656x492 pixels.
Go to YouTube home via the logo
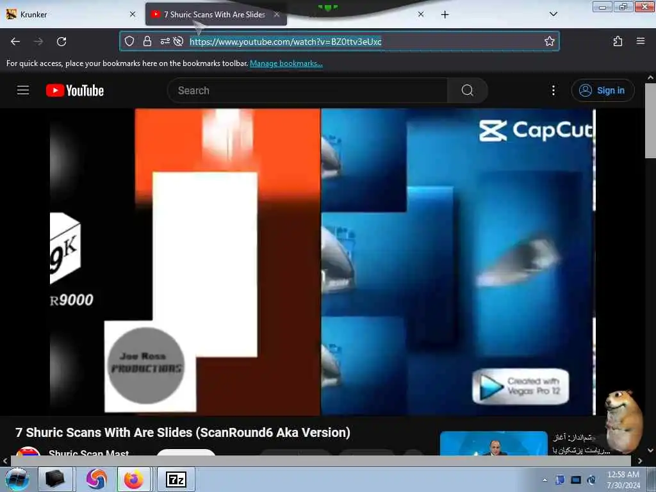tap(75, 90)
